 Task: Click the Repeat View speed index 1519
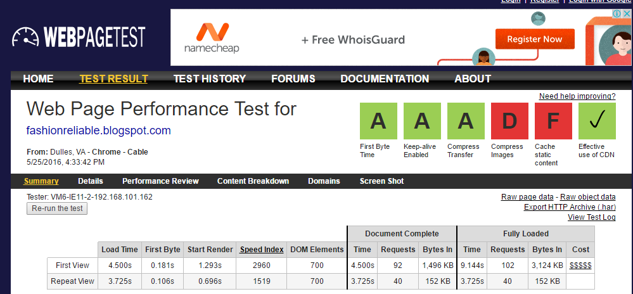point(261,281)
